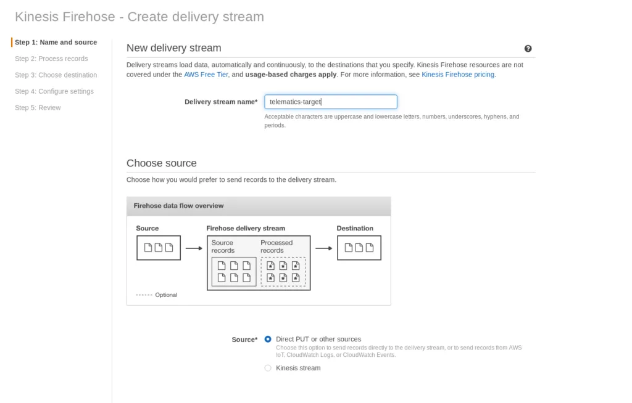This screenshot has width=632, height=403.
Task: Click the Firehose data flow overview header
Action: tap(178, 206)
